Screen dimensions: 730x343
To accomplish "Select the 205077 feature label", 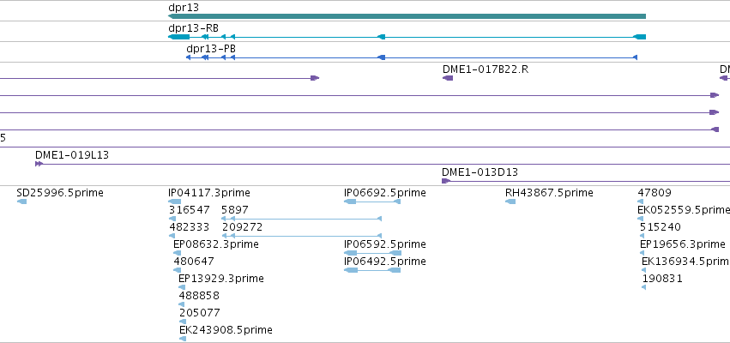I will pyautogui.click(x=200, y=313).
